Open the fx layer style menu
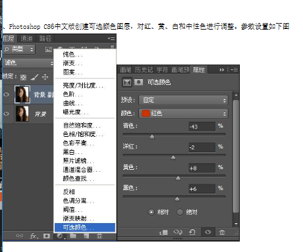This screenshot has width=303, height=252. click(x=34, y=236)
